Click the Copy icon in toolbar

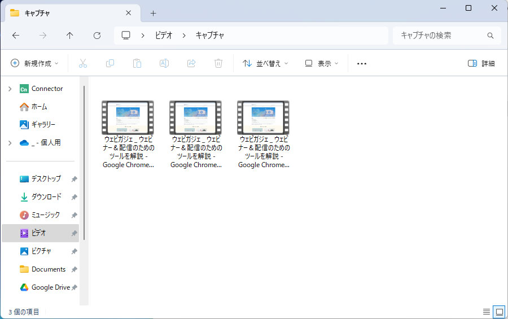110,63
